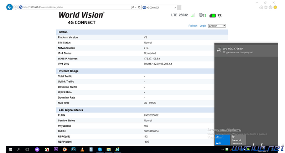
Task: Close the 4G CONNECT tab
Action: point(175,7)
